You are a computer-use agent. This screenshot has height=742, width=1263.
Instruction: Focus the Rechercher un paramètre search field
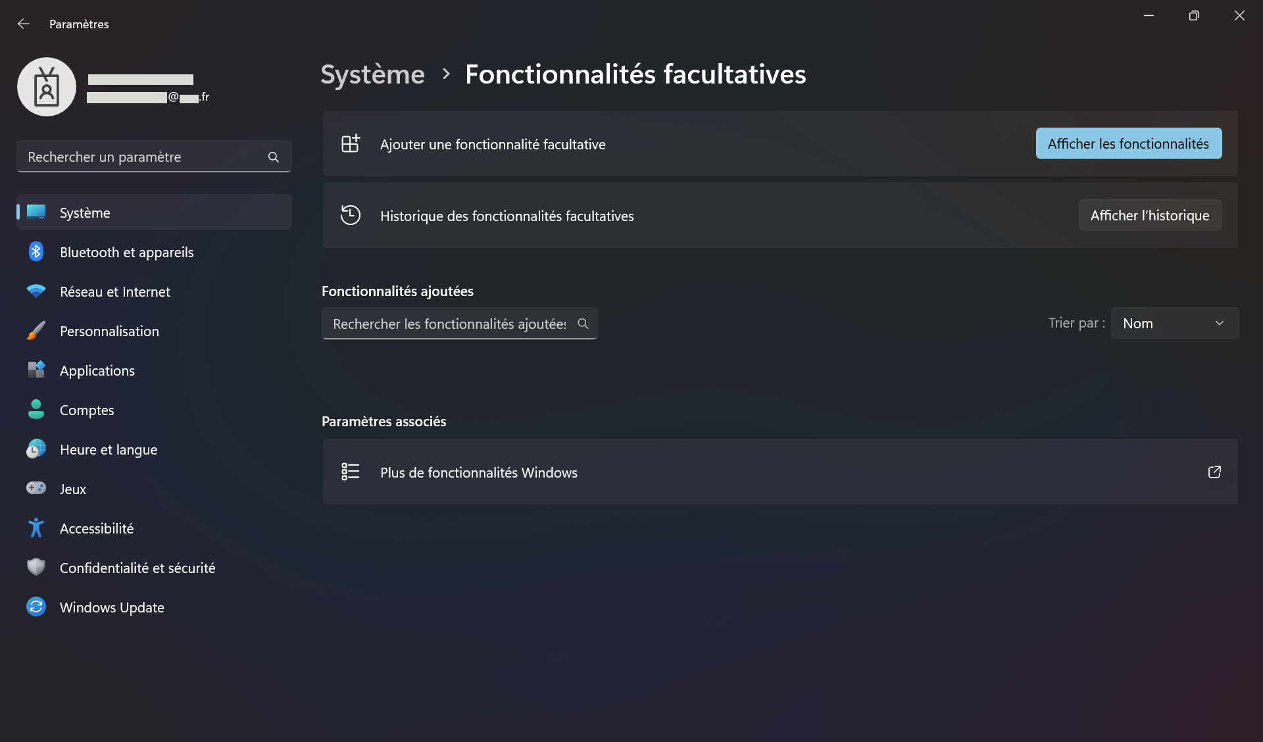coord(145,157)
